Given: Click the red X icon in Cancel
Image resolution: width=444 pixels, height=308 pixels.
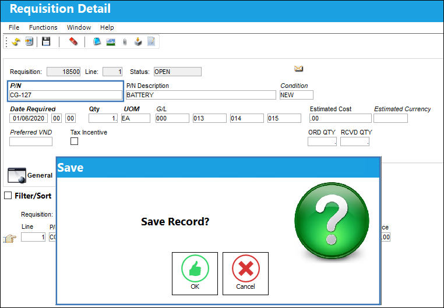Looking at the screenshot, I should point(246,268).
